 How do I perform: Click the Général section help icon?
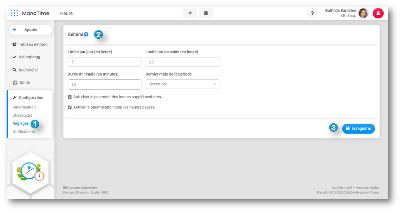coord(86,35)
